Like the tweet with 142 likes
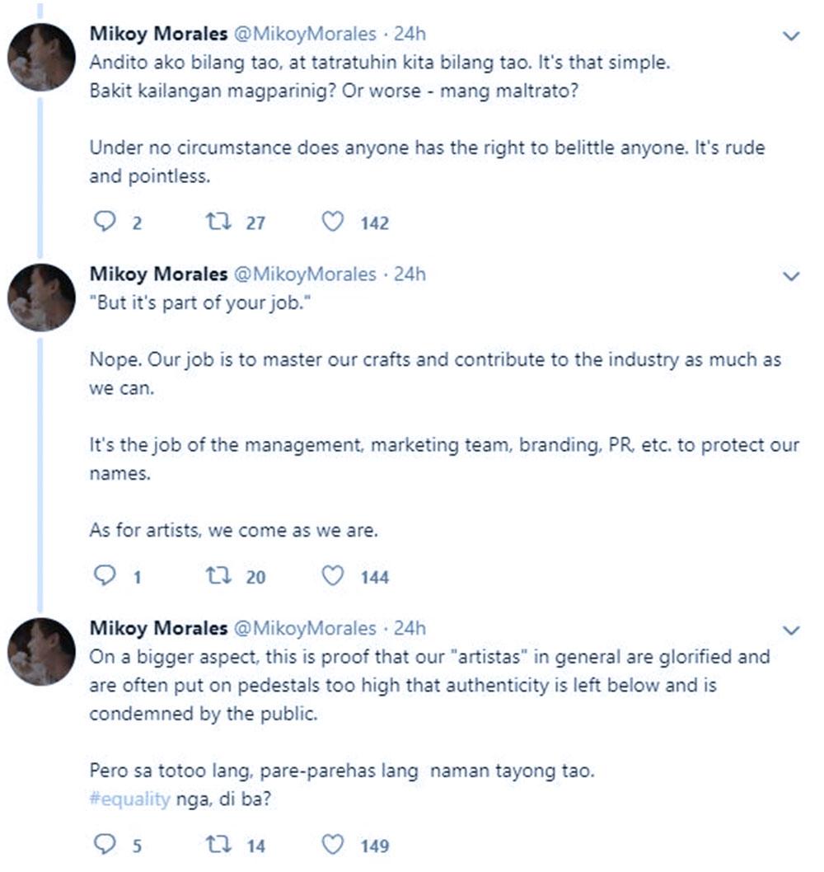The image size is (824, 872). (x=332, y=223)
